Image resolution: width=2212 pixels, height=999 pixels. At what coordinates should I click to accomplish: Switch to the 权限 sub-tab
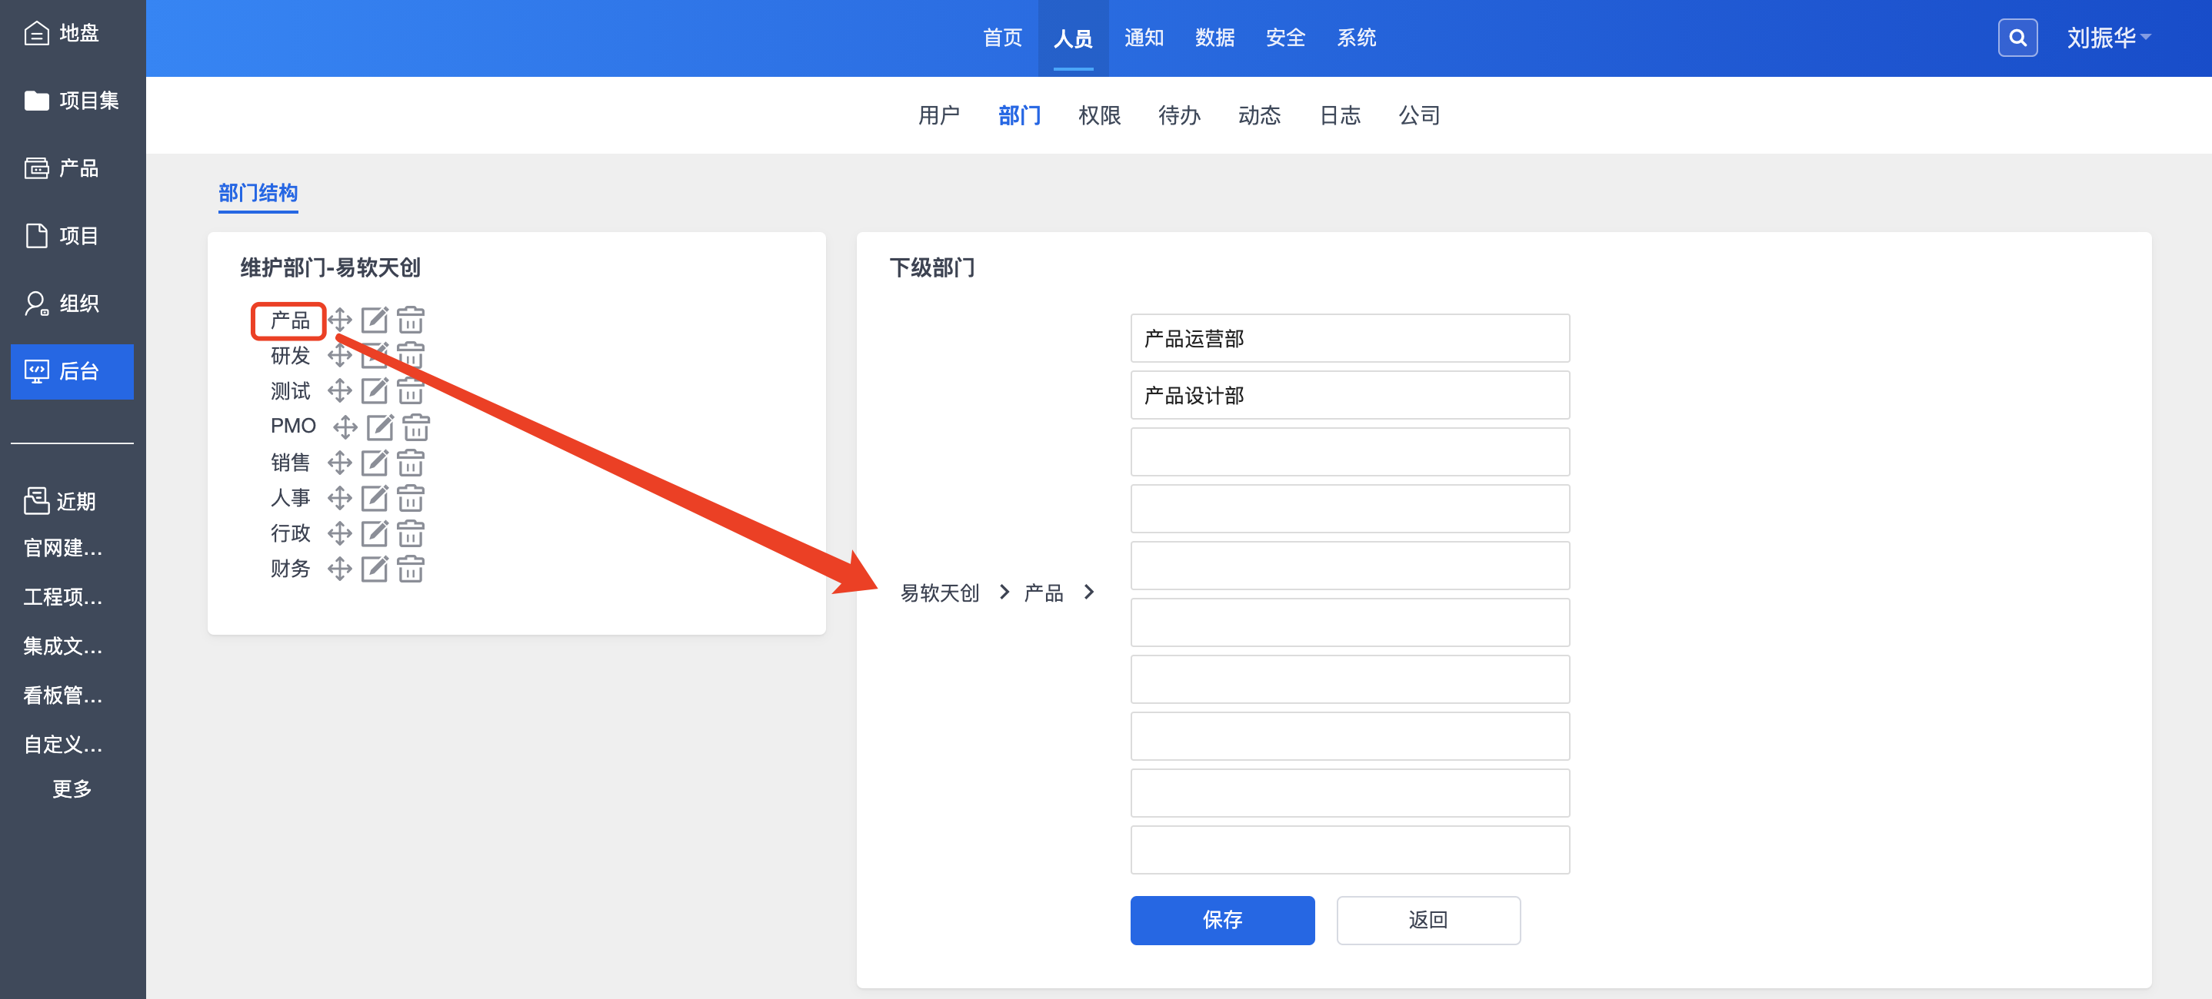(x=1098, y=115)
